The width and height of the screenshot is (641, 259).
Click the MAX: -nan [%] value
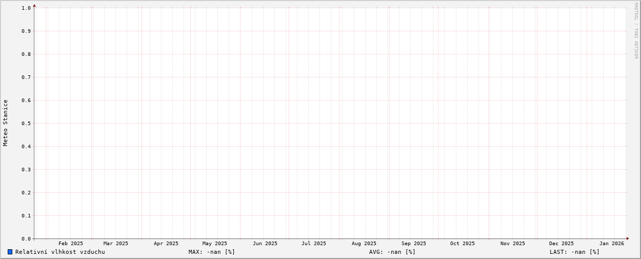click(x=211, y=252)
